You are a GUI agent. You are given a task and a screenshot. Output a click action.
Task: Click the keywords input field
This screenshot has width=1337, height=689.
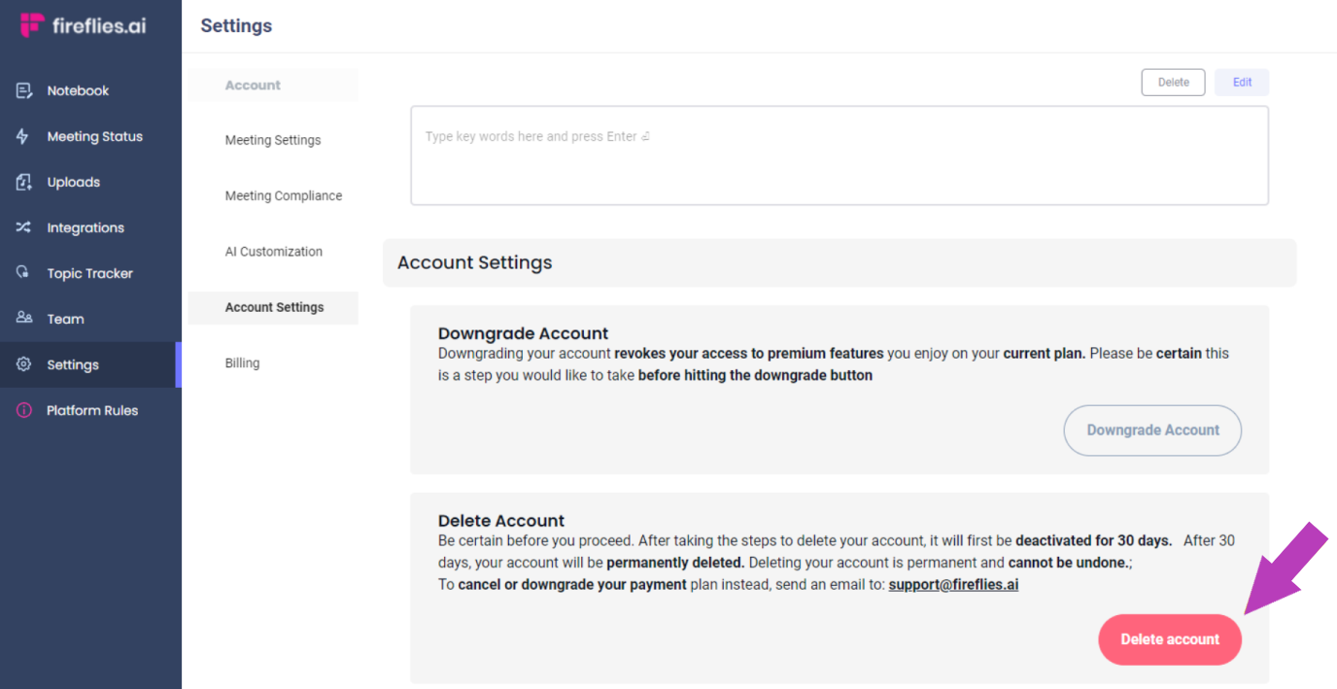840,155
